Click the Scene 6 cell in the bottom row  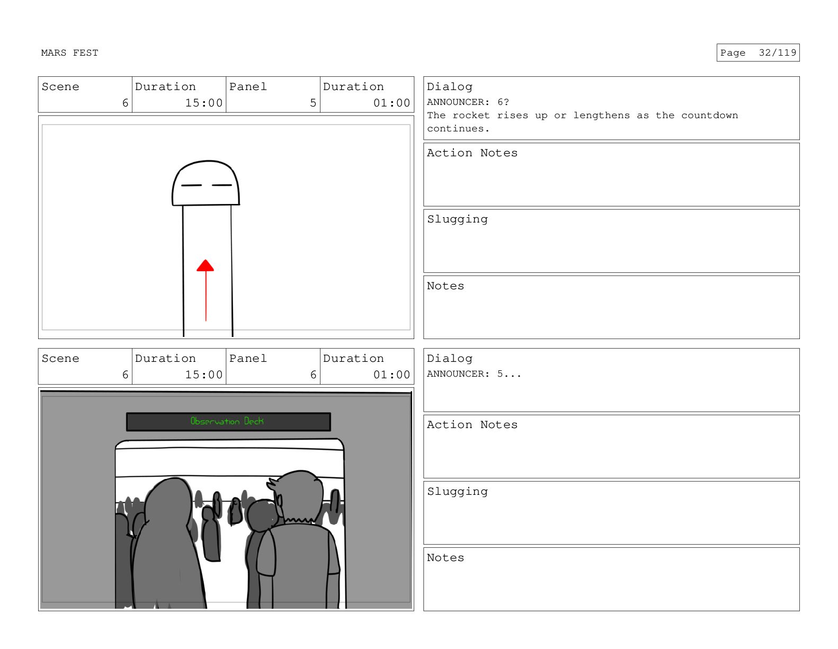tap(85, 367)
